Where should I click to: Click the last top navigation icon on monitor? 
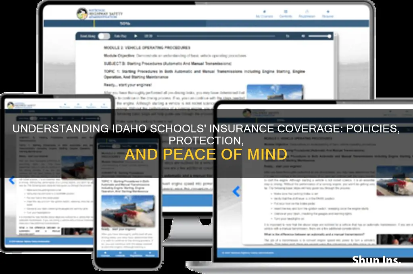pyautogui.click(x=327, y=14)
